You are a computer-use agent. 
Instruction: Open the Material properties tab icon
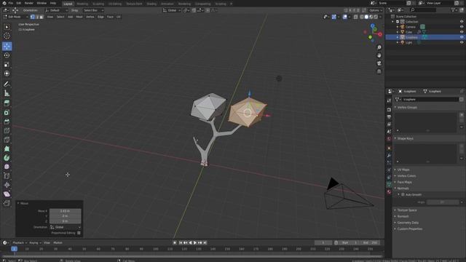coord(389,192)
